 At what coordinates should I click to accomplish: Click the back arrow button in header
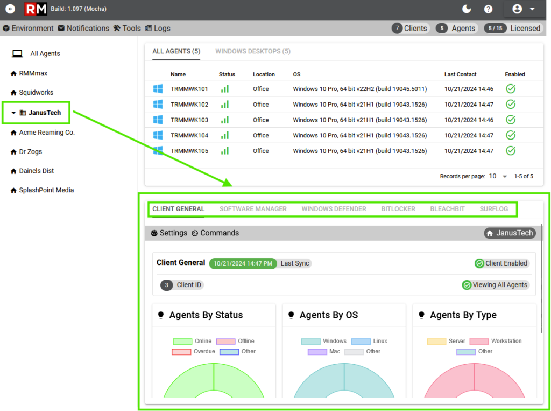point(10,9)
